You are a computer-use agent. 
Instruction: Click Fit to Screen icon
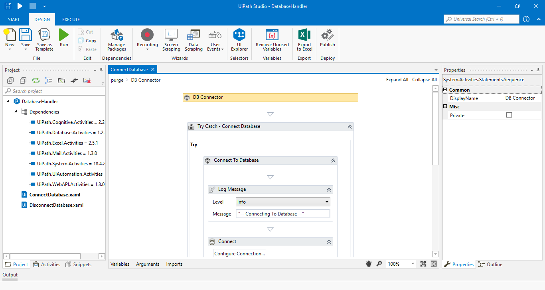pos(423,264)
